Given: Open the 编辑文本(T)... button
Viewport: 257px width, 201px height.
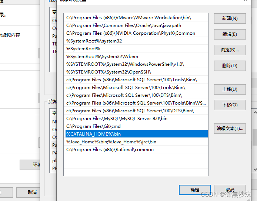Looking at the screenshot, I should [230, 129].
